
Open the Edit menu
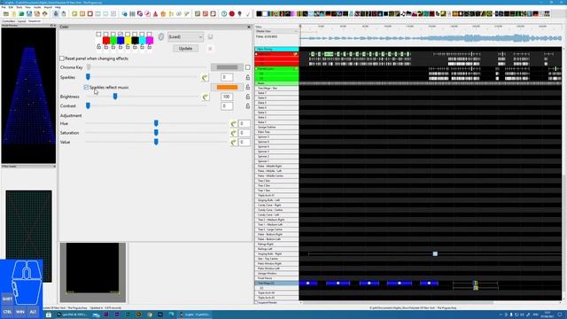tap(11, 7)
